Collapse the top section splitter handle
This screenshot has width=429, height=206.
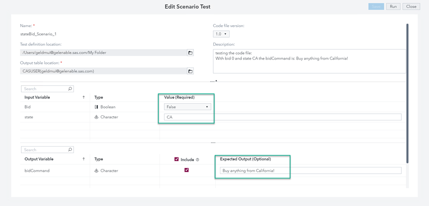click(x=213, y=81)
